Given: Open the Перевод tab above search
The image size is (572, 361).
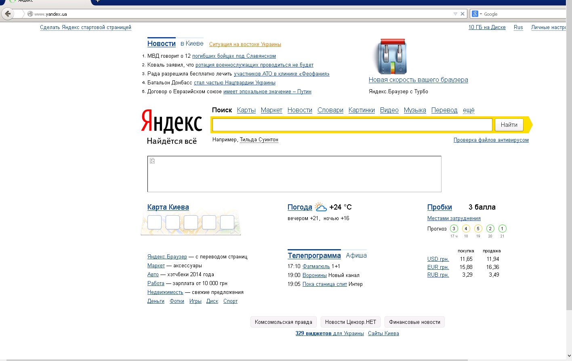Looking at the screenshot, I should click(x=444, y=110).
